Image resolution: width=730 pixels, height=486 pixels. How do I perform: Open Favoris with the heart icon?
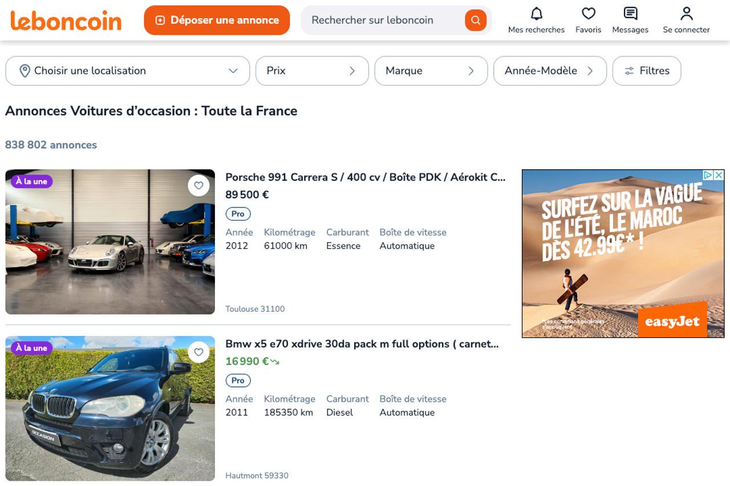pos(588,14)
